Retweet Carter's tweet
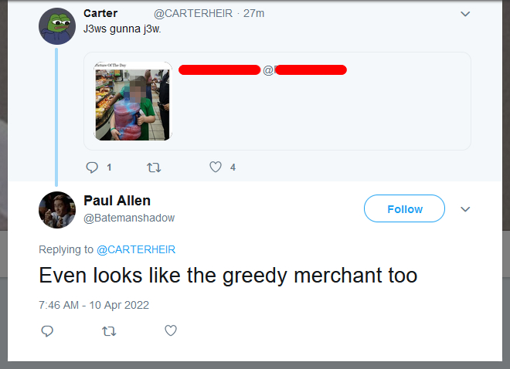Image resolution: width=510 pixels, height=369 pixels. (154, 168)
